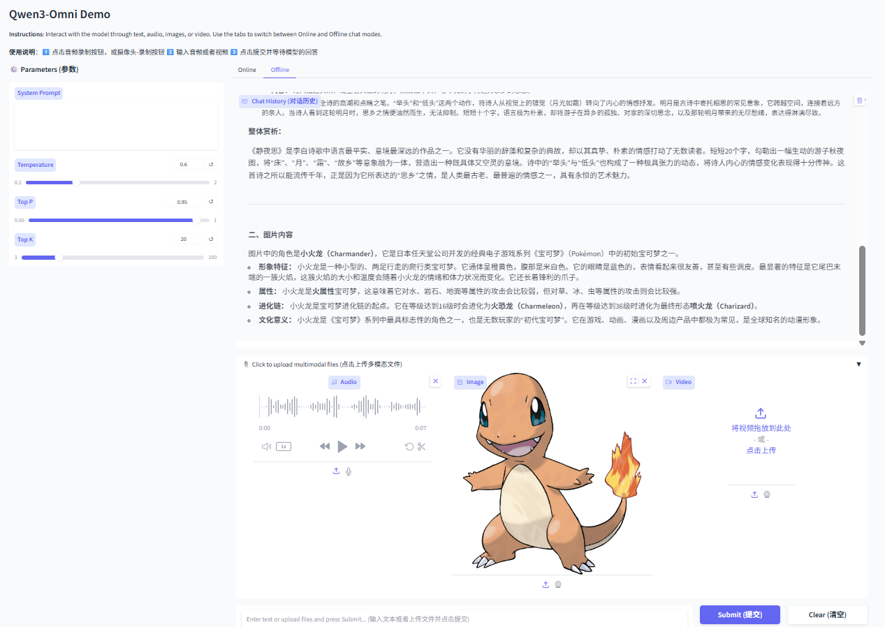Screen dimensions: 885x627
Task: Switch to the Online tab
Action: pos(247,70)
